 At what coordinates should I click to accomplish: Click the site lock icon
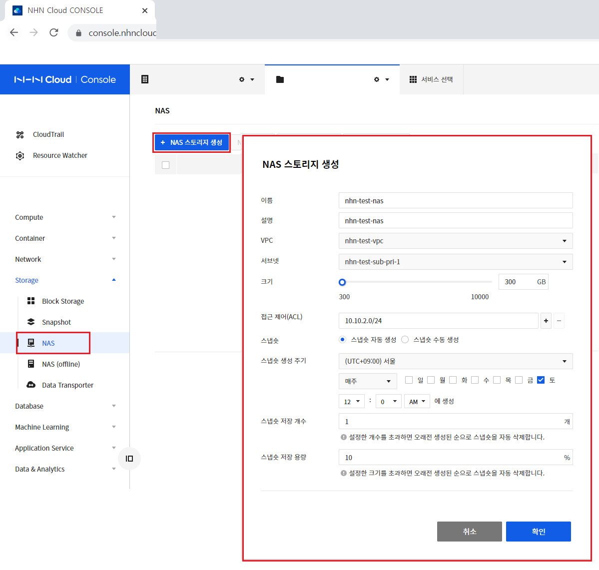(79, 33)
